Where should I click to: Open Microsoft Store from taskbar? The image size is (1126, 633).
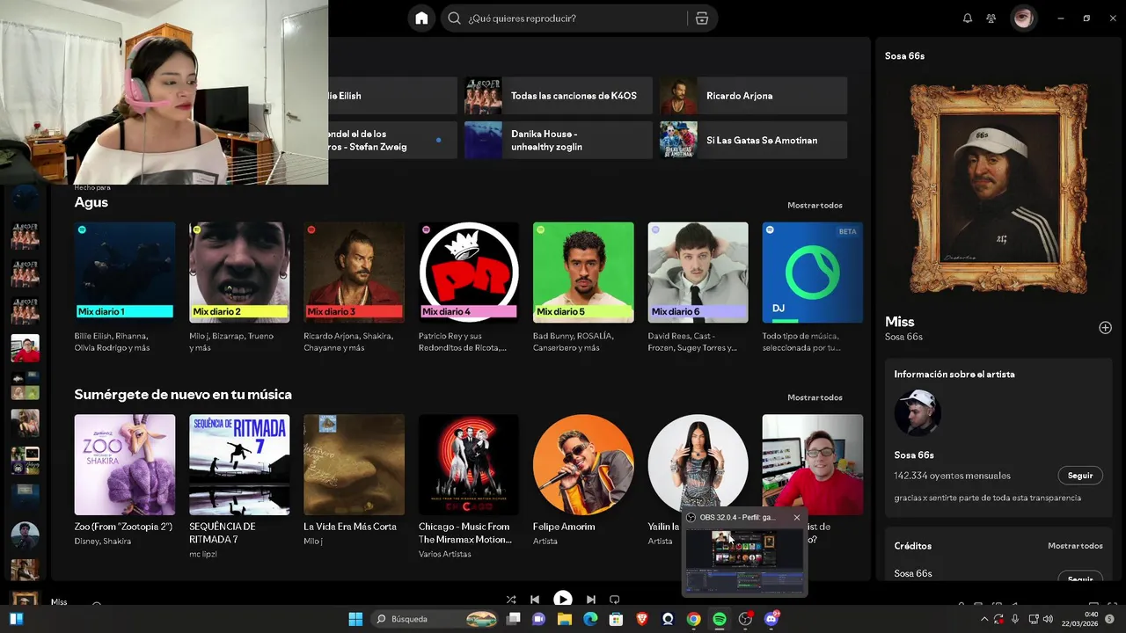coord(617,619)
